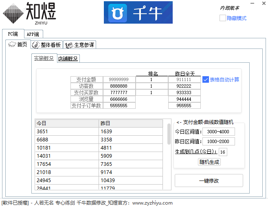Select the 实施概况 sub-tab

click(x=44, y=58)
